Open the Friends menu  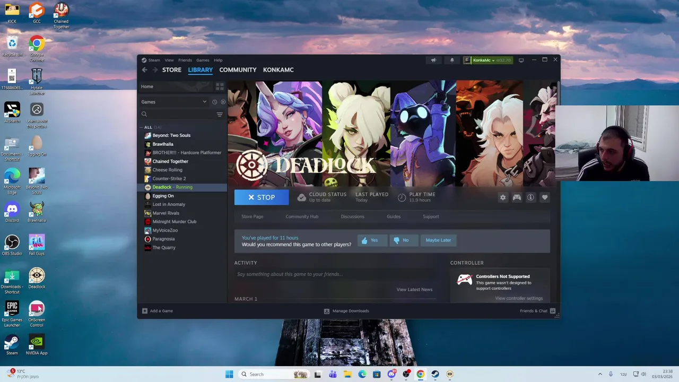[x=185, y=60]
